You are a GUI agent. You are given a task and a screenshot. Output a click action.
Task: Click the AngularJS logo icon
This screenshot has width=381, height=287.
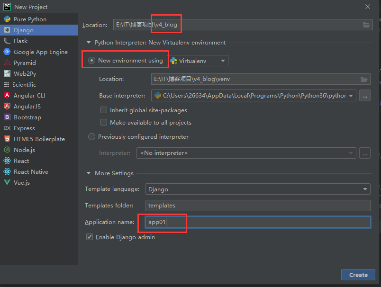click(7, 106)
